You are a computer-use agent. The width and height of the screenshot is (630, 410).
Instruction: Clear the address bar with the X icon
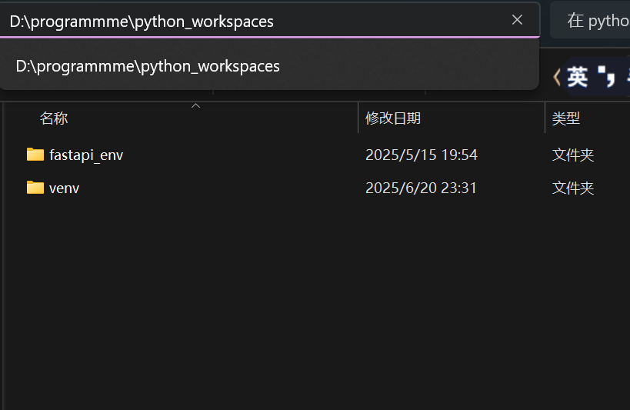(x=517, y=20)
